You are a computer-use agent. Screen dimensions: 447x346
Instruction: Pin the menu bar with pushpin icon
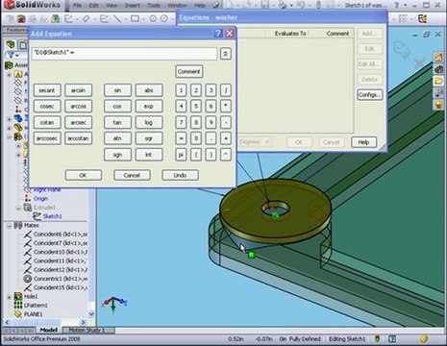pyautogui.click(x=216, y=5)
